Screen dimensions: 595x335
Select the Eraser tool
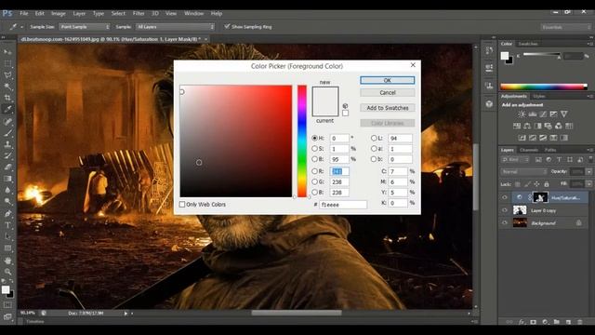7,167
